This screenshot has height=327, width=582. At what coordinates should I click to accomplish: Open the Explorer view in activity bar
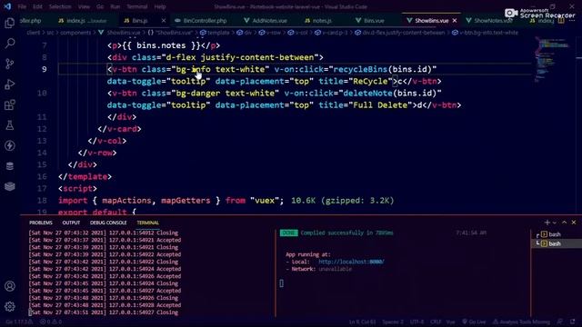tap(10, 23)
